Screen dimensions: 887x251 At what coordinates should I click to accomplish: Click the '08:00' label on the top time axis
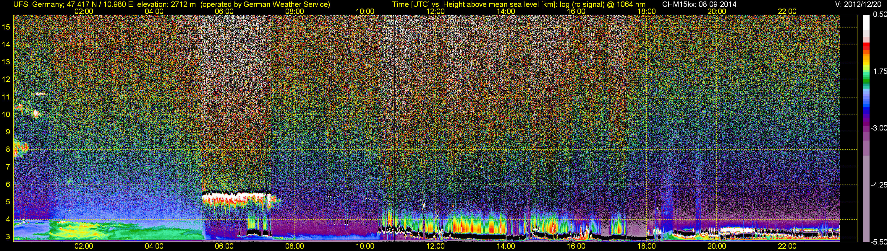[295, 11]
